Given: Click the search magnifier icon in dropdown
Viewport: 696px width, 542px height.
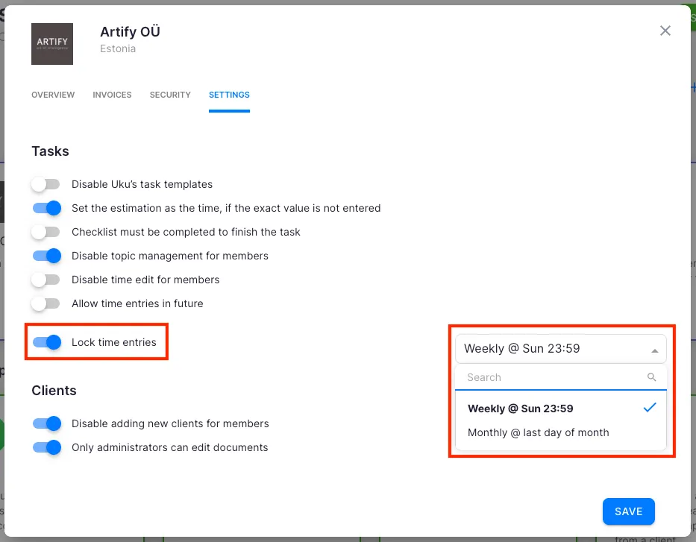Looking at the screenshot, I should (x=651, y=377).
